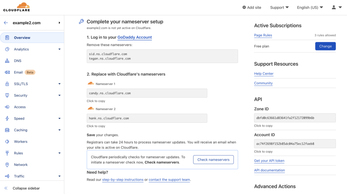Click the Access icon in sidebar
347x194 pixels.
point(7,107)
